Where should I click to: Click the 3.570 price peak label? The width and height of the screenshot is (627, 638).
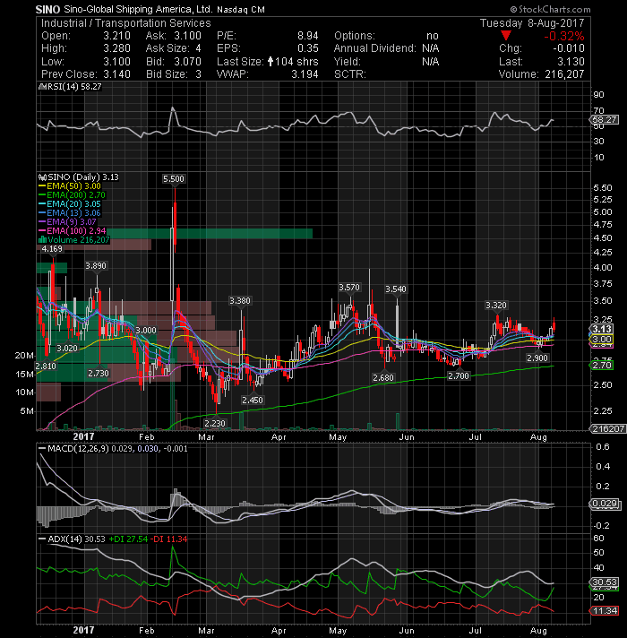(x=349, y=288)
